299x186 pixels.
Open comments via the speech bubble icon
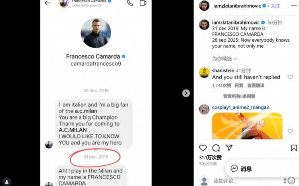[x=216, y=148]
